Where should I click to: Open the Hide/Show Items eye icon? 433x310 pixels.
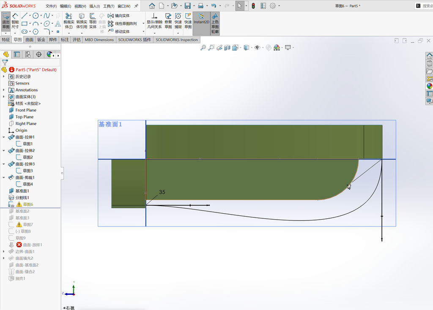pos(257,48)
